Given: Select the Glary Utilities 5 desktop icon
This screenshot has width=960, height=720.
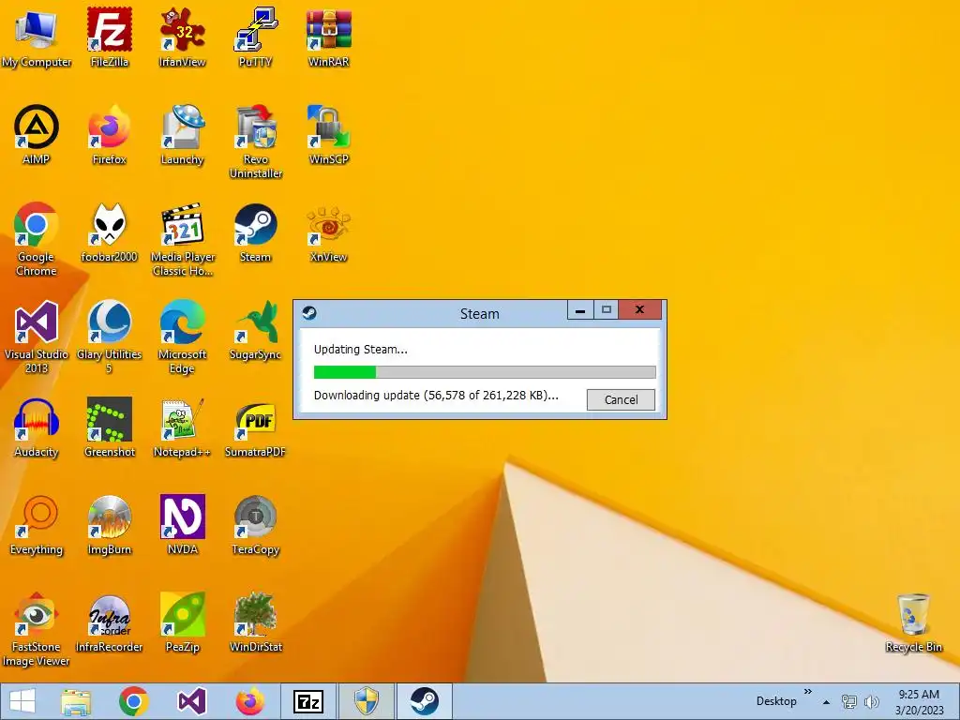Looking at the screenshot, I should [x=109, y=337].
